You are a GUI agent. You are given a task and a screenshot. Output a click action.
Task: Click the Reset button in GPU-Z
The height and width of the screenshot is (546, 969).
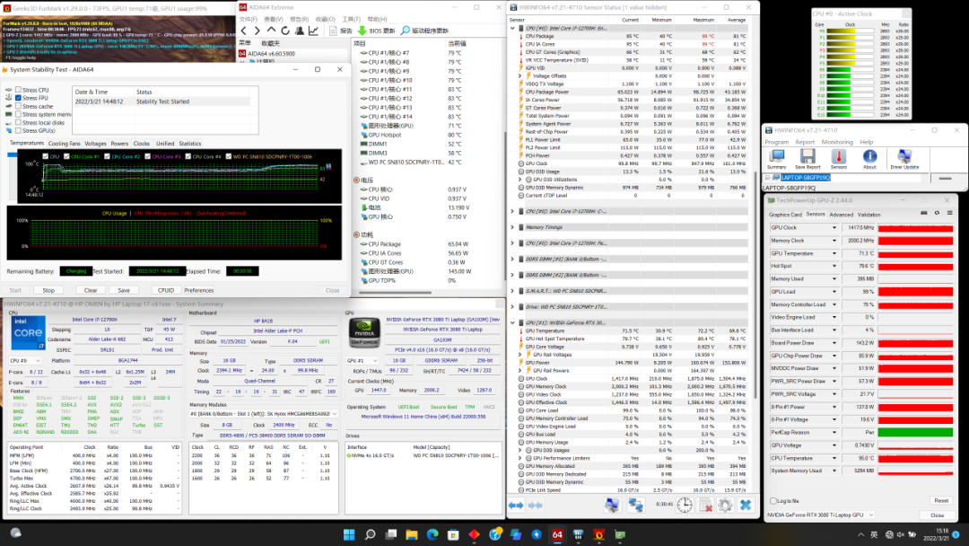click(940, 500)
